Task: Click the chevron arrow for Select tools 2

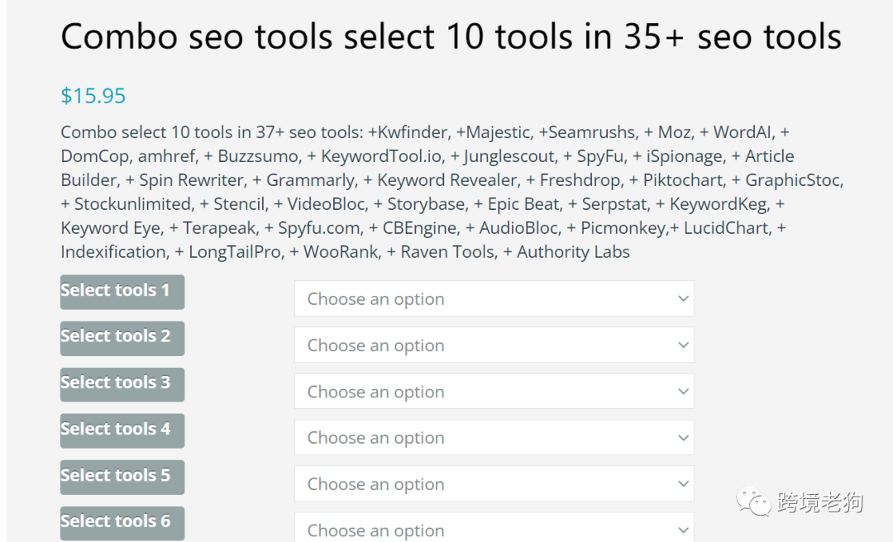Action: (x=683, y=345)
